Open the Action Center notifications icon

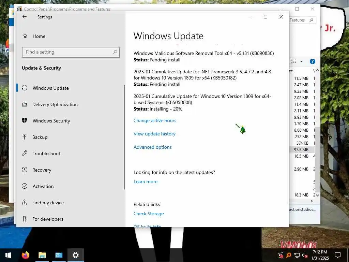pos(338,255)
